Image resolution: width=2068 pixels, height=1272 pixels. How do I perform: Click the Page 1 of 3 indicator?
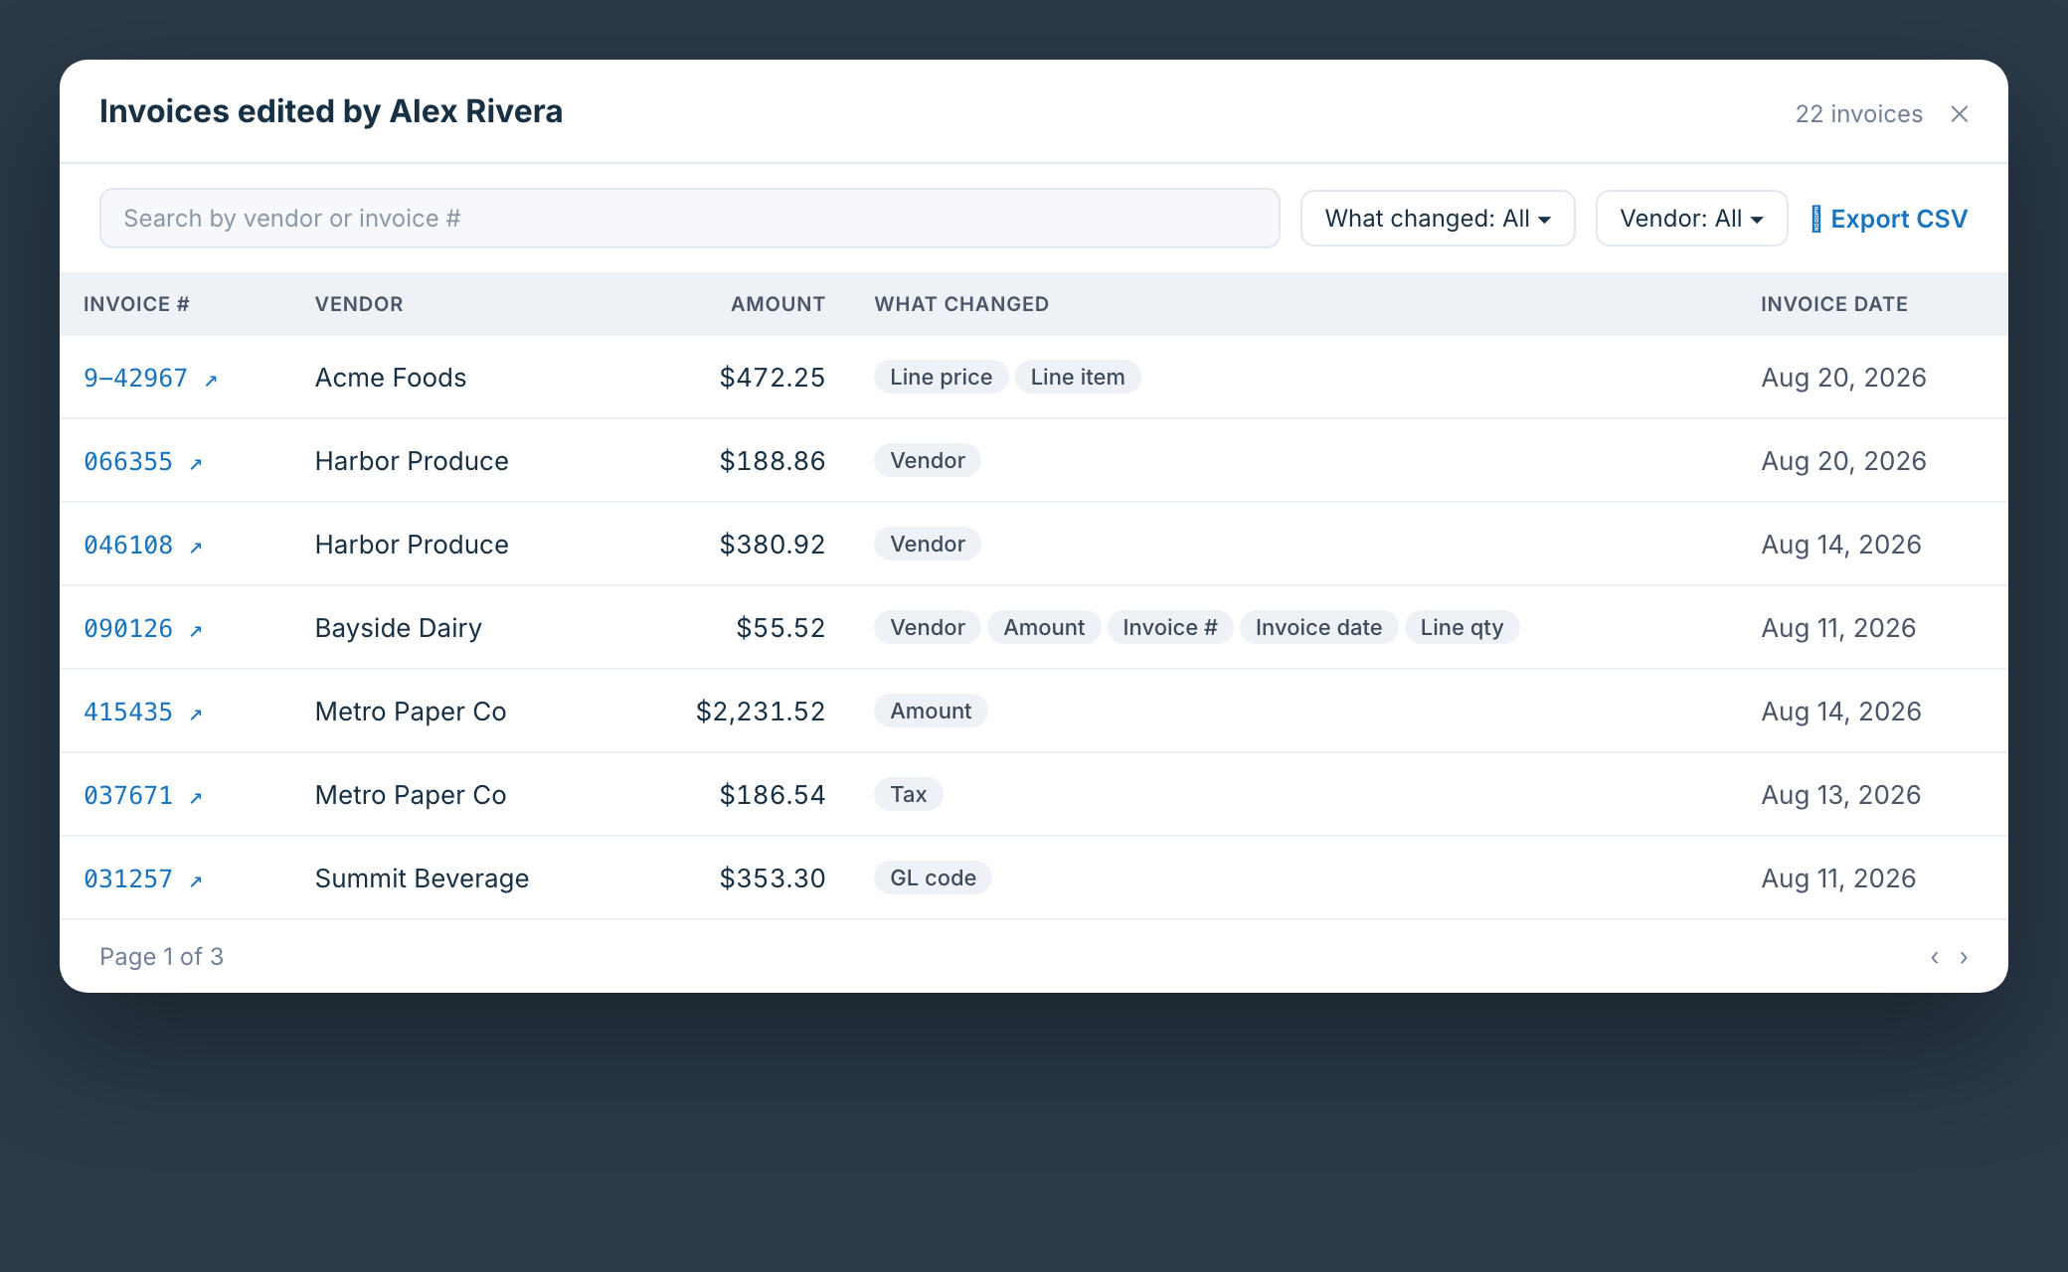pos(161,957)
